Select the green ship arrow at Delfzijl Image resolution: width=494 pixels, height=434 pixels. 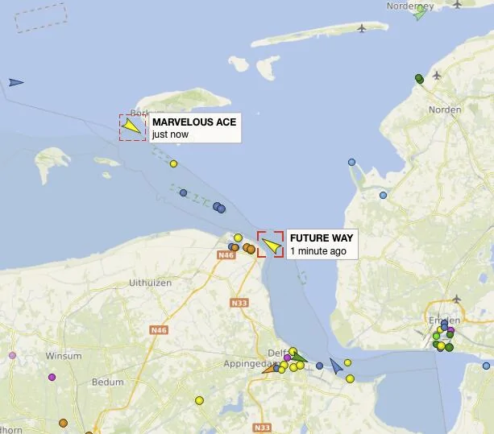click(299, 358)
